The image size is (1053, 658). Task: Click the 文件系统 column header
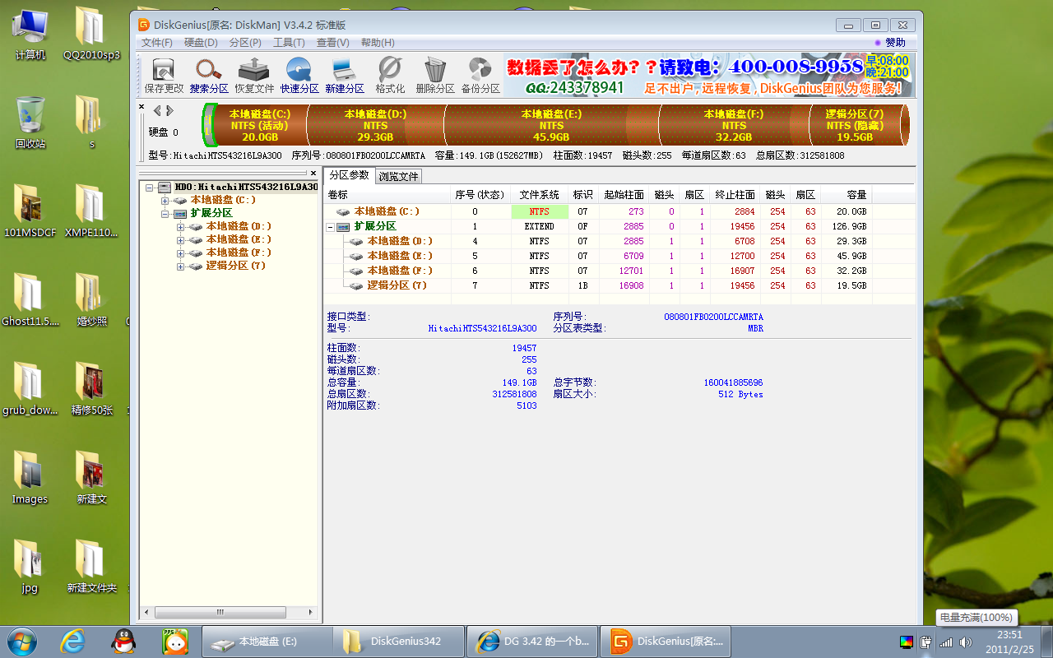pos(540,195)
